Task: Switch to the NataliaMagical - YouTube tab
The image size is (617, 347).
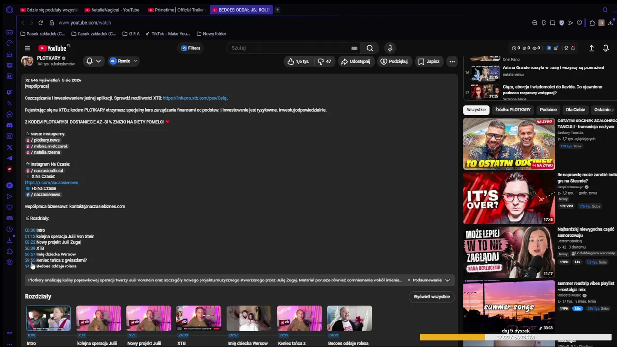Action: 112,10
